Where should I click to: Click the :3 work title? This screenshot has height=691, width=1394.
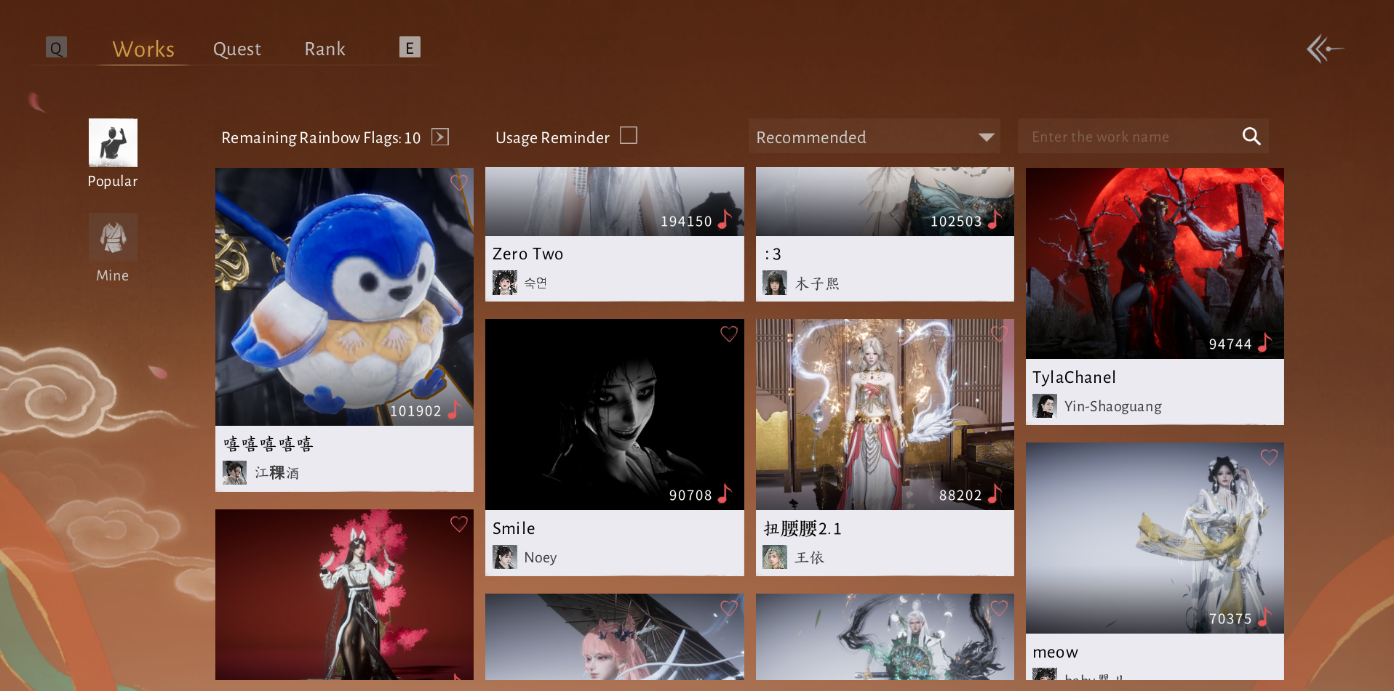(773, 254)
